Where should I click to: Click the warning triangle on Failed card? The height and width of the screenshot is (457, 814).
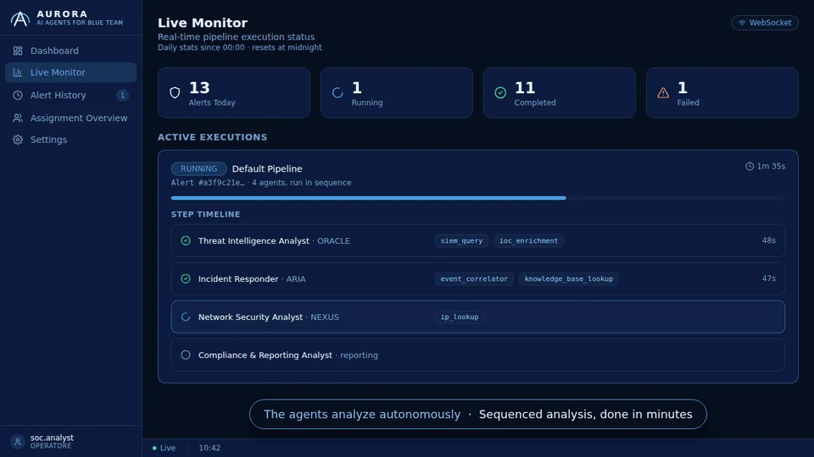click(x=663, y=93)
